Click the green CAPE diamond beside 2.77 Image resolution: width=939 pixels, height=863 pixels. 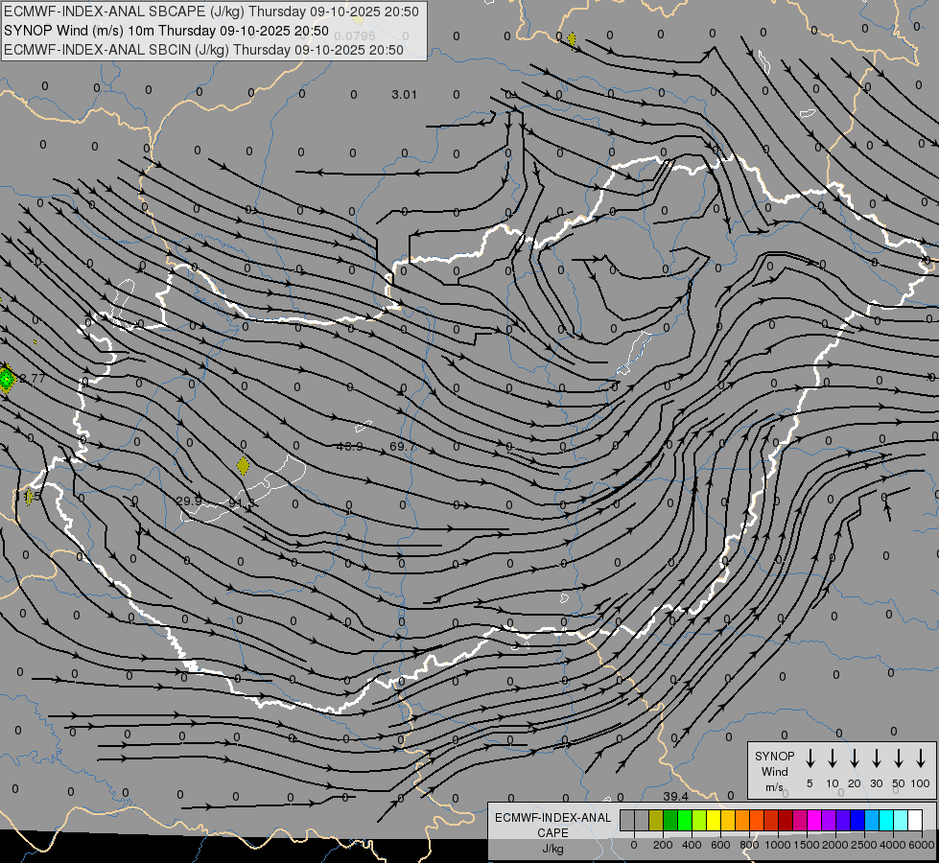coord(7,379)
